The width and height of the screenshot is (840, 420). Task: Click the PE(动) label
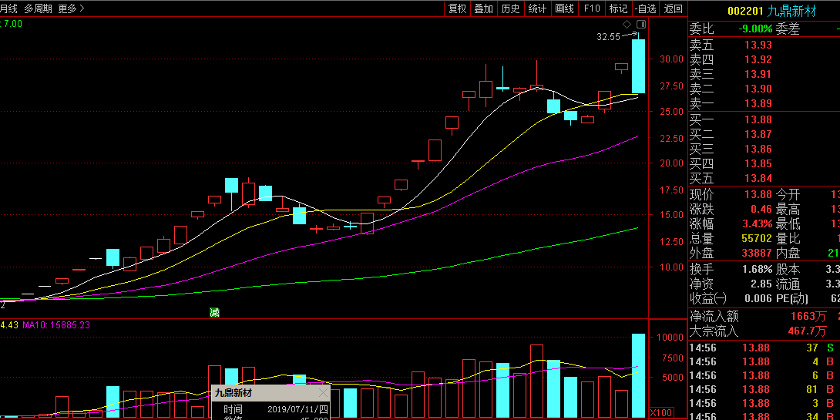pos(791,298)
